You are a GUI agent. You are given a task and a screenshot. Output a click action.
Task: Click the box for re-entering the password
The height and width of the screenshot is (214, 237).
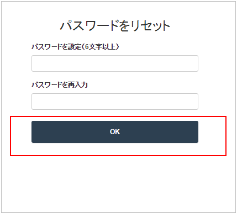pyautogui.click(x=115, y=101)
